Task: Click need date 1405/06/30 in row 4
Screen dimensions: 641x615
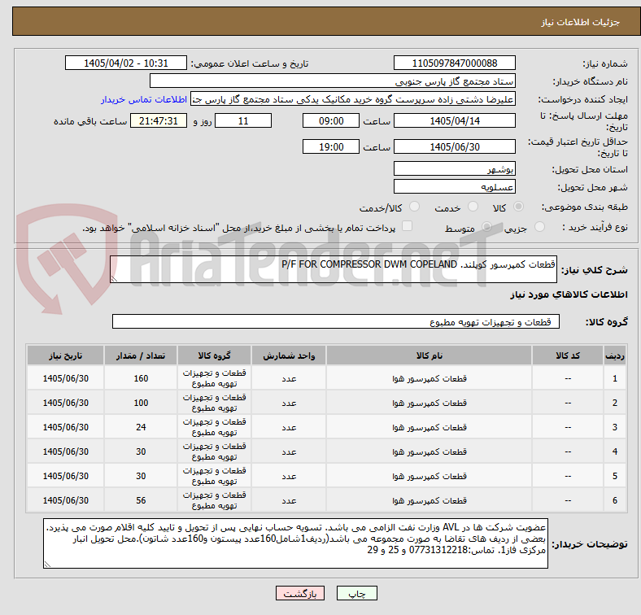Action: pos(65,451)
